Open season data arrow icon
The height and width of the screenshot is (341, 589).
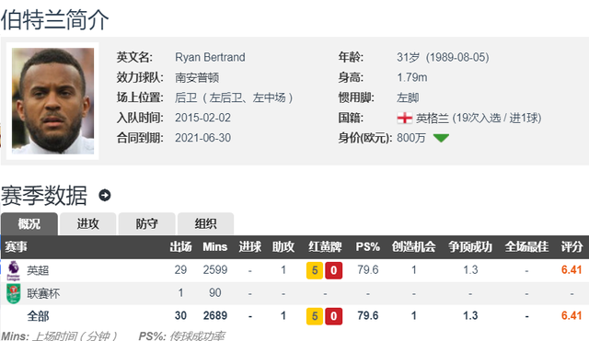click(104, 195)
